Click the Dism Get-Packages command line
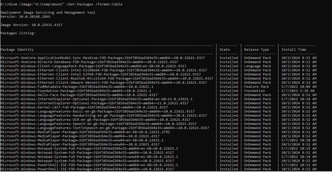This screenshot has width=332, height=172. (61, 4)
